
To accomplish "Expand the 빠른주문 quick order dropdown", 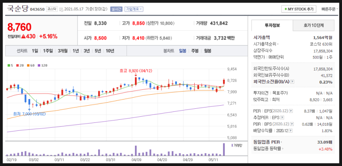I will click(x=330, y=9).
